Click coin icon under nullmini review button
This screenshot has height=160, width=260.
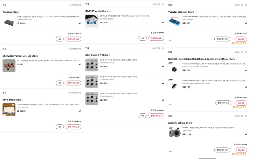coord(233,154)
